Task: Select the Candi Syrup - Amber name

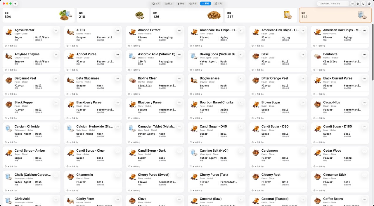Action: [30, 150]
